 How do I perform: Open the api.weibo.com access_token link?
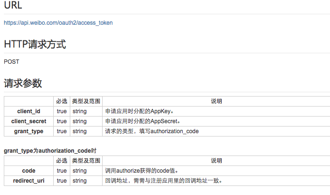[58, 23]
